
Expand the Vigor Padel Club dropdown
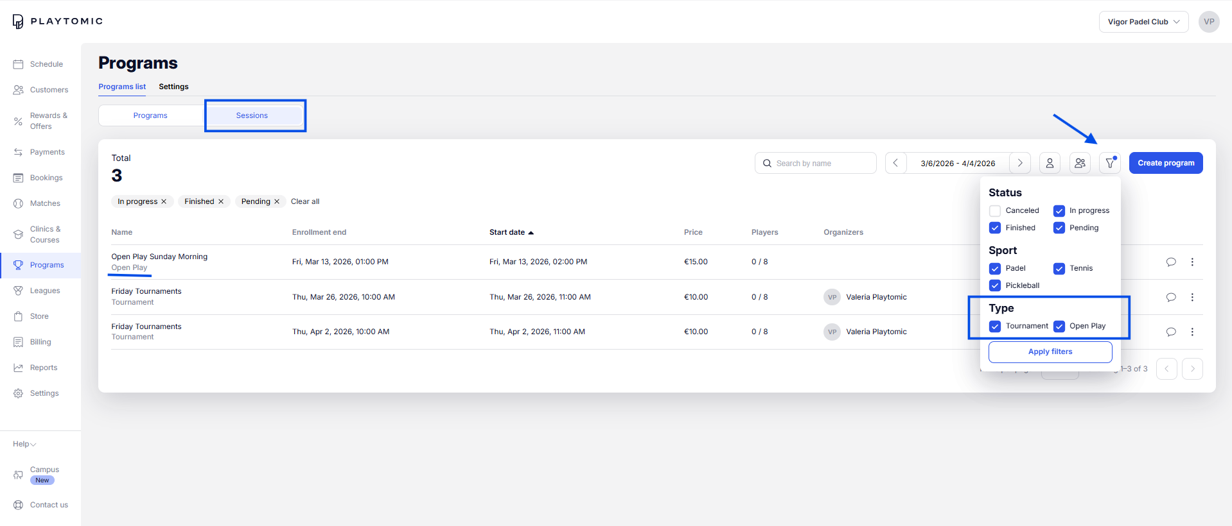tap(1143, 22)
